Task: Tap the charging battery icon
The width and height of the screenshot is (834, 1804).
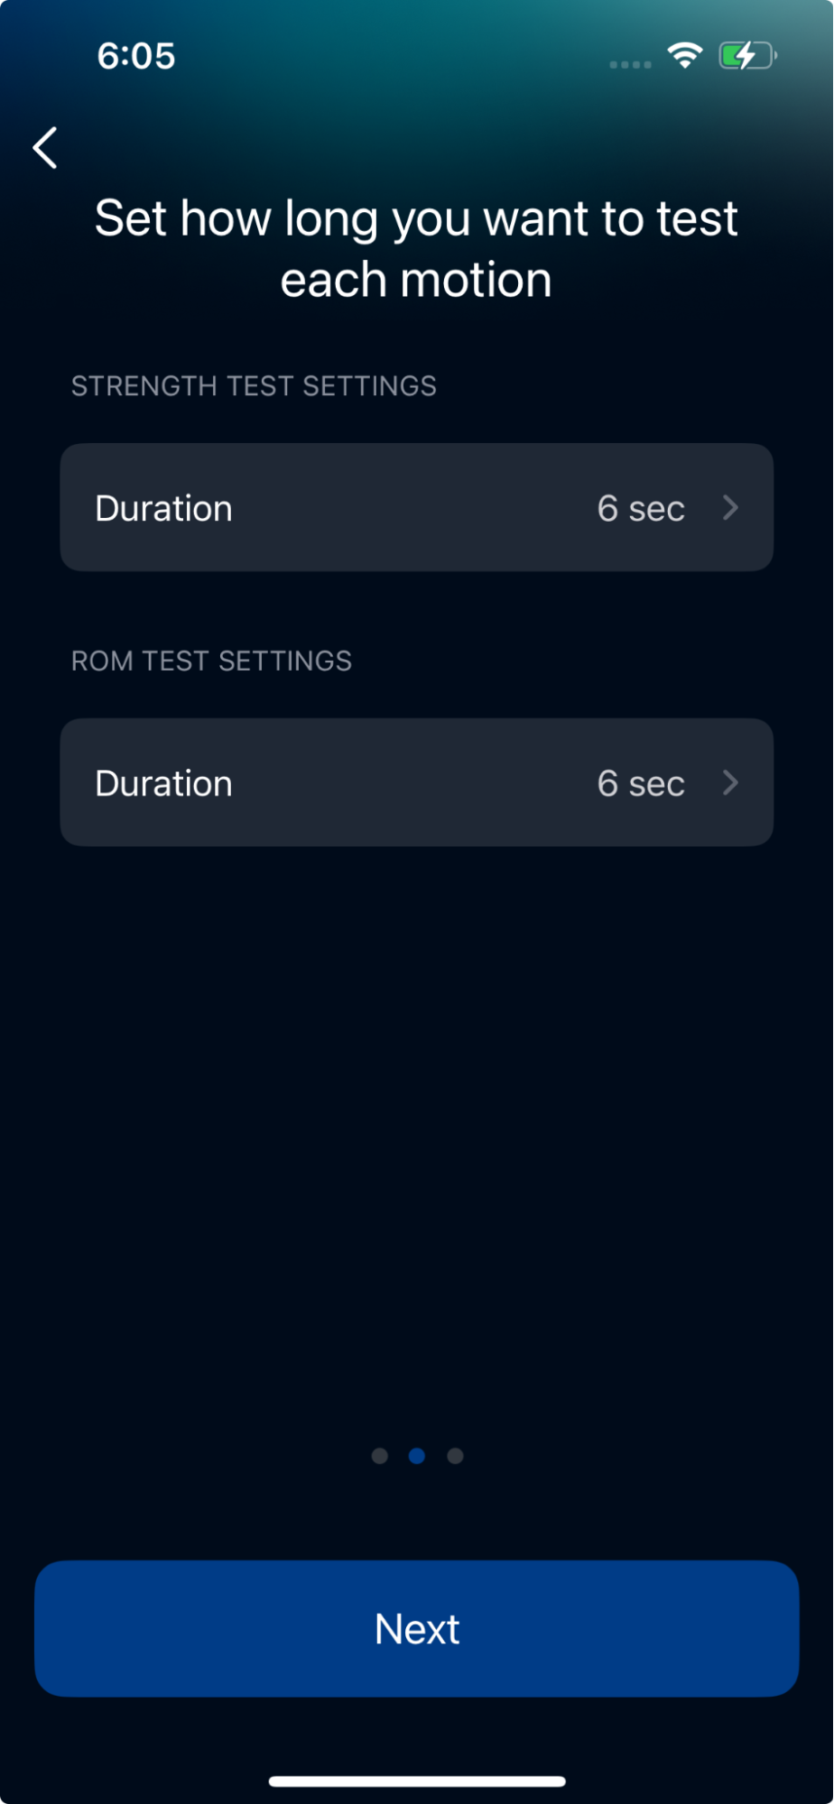Action: pyautogui.click(x=746, y=56)
